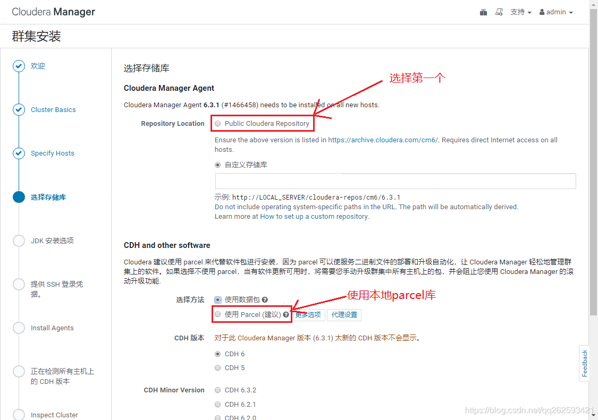This screenshot has height=420, width=598.
Task: Click the scrollbar down arrow
Action: 593,415
